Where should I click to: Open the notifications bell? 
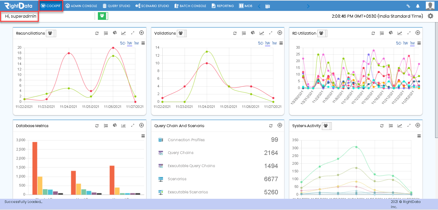click(x=418, y=6)
